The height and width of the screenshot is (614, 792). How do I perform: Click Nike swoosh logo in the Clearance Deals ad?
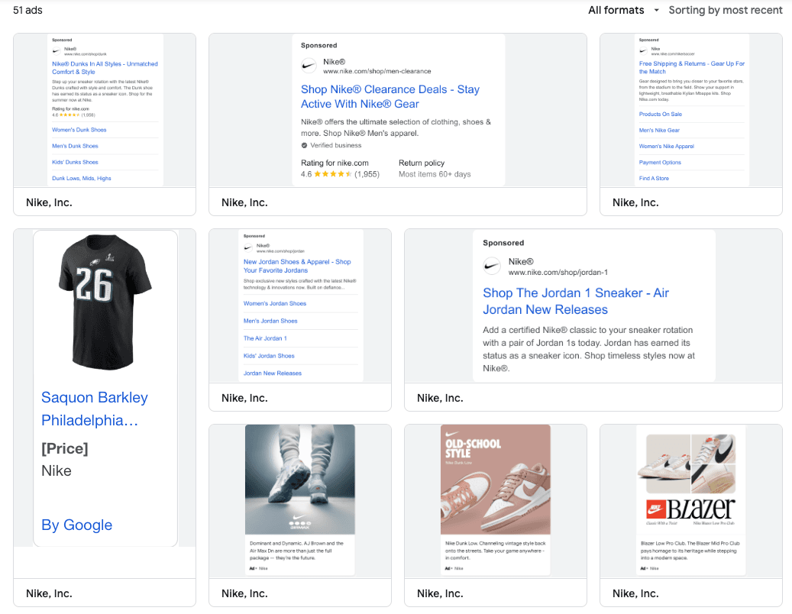(x=309, y=66)
